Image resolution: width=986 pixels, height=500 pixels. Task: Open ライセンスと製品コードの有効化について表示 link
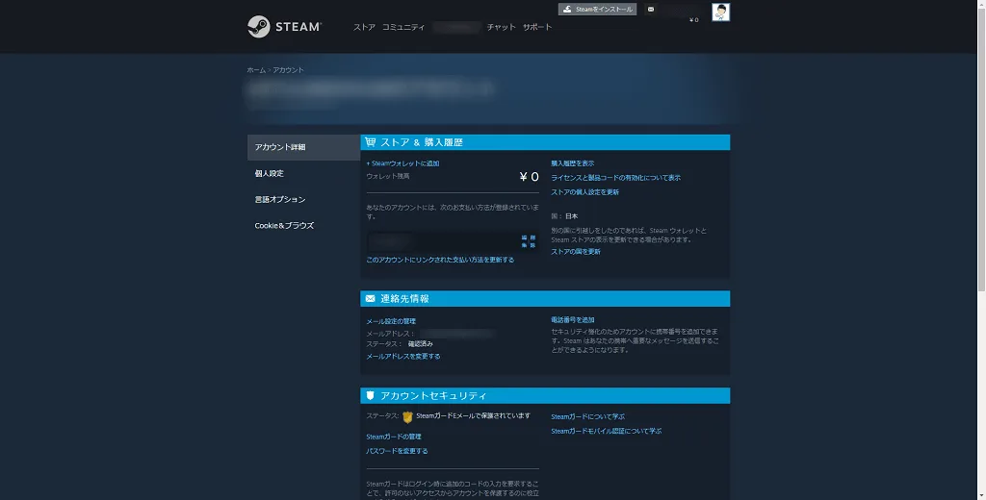(x=616, y=178)
